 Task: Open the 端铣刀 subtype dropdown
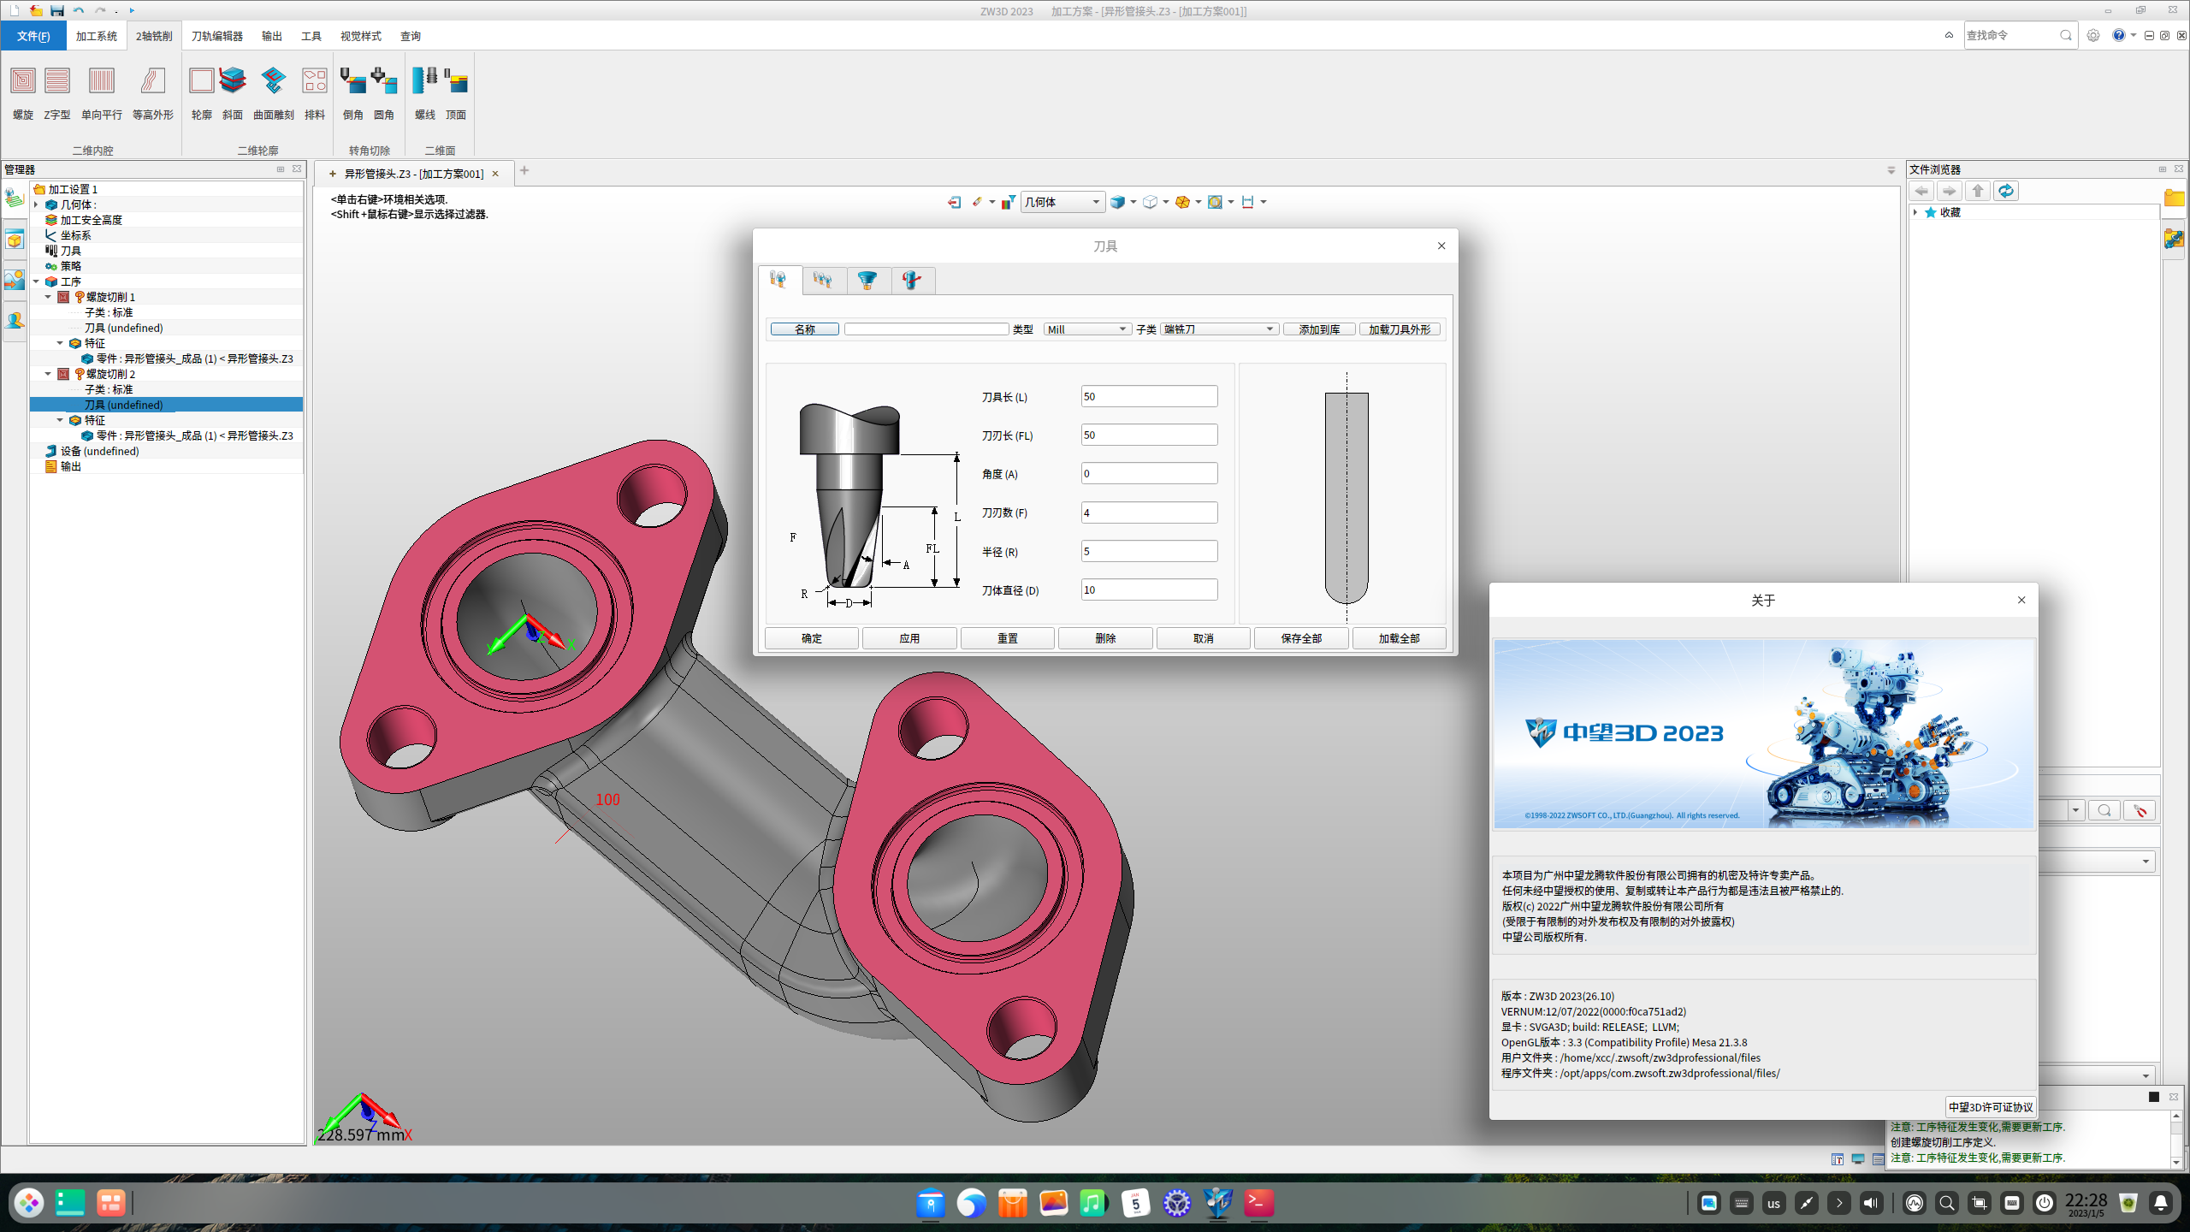(x=1218, y=329)
